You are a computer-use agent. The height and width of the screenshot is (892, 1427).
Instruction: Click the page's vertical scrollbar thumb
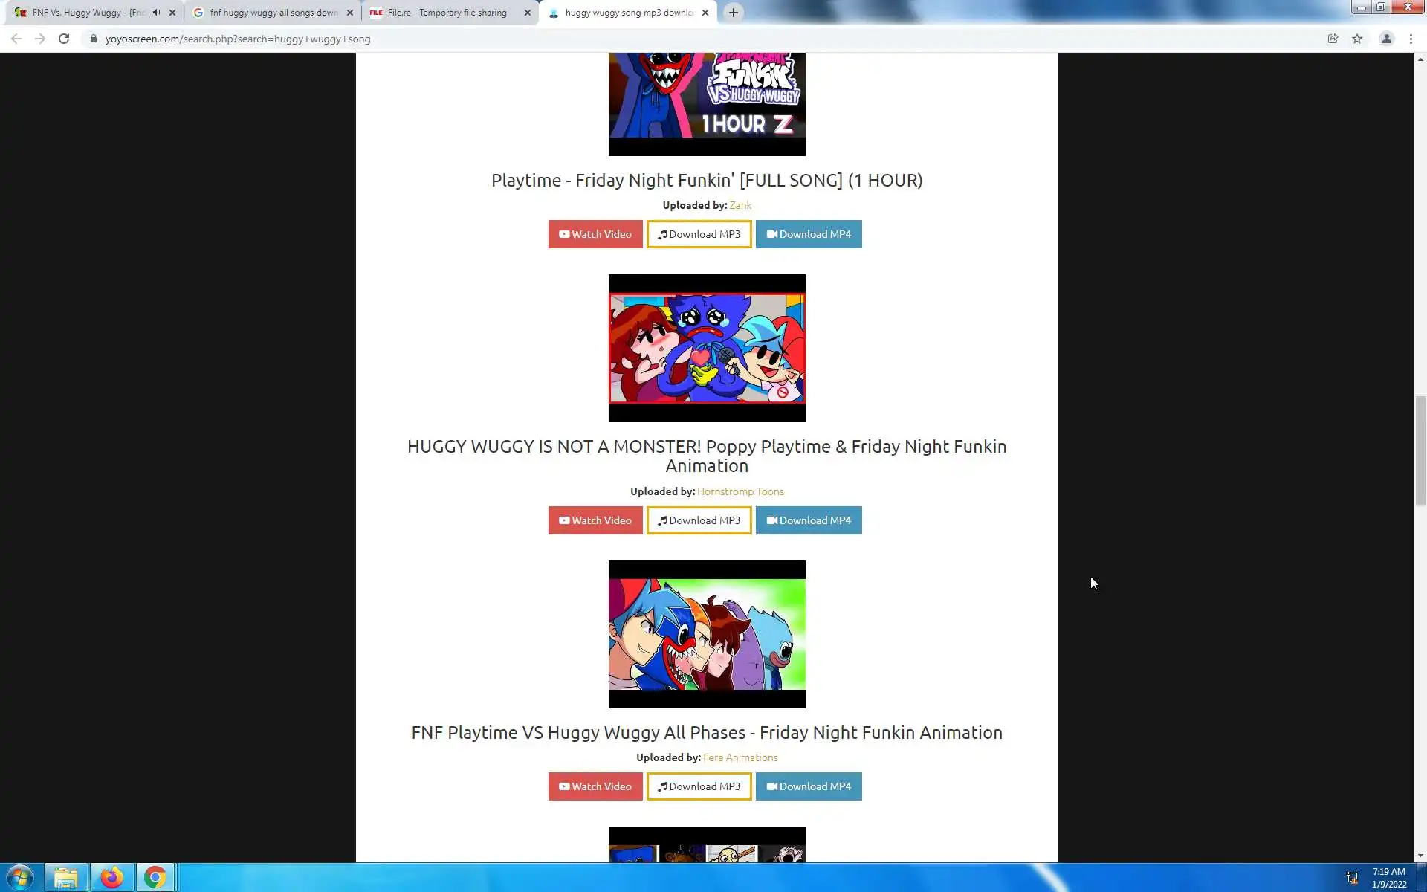1420,450
